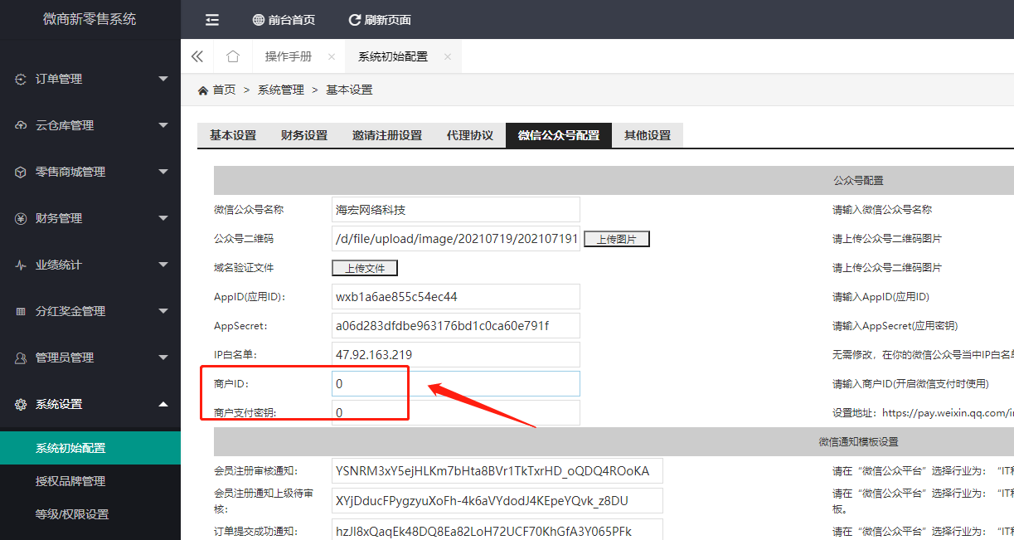The image size is (1014, 540).
Task: Click the IP白名单 input field
Action: tap(456, 355)
